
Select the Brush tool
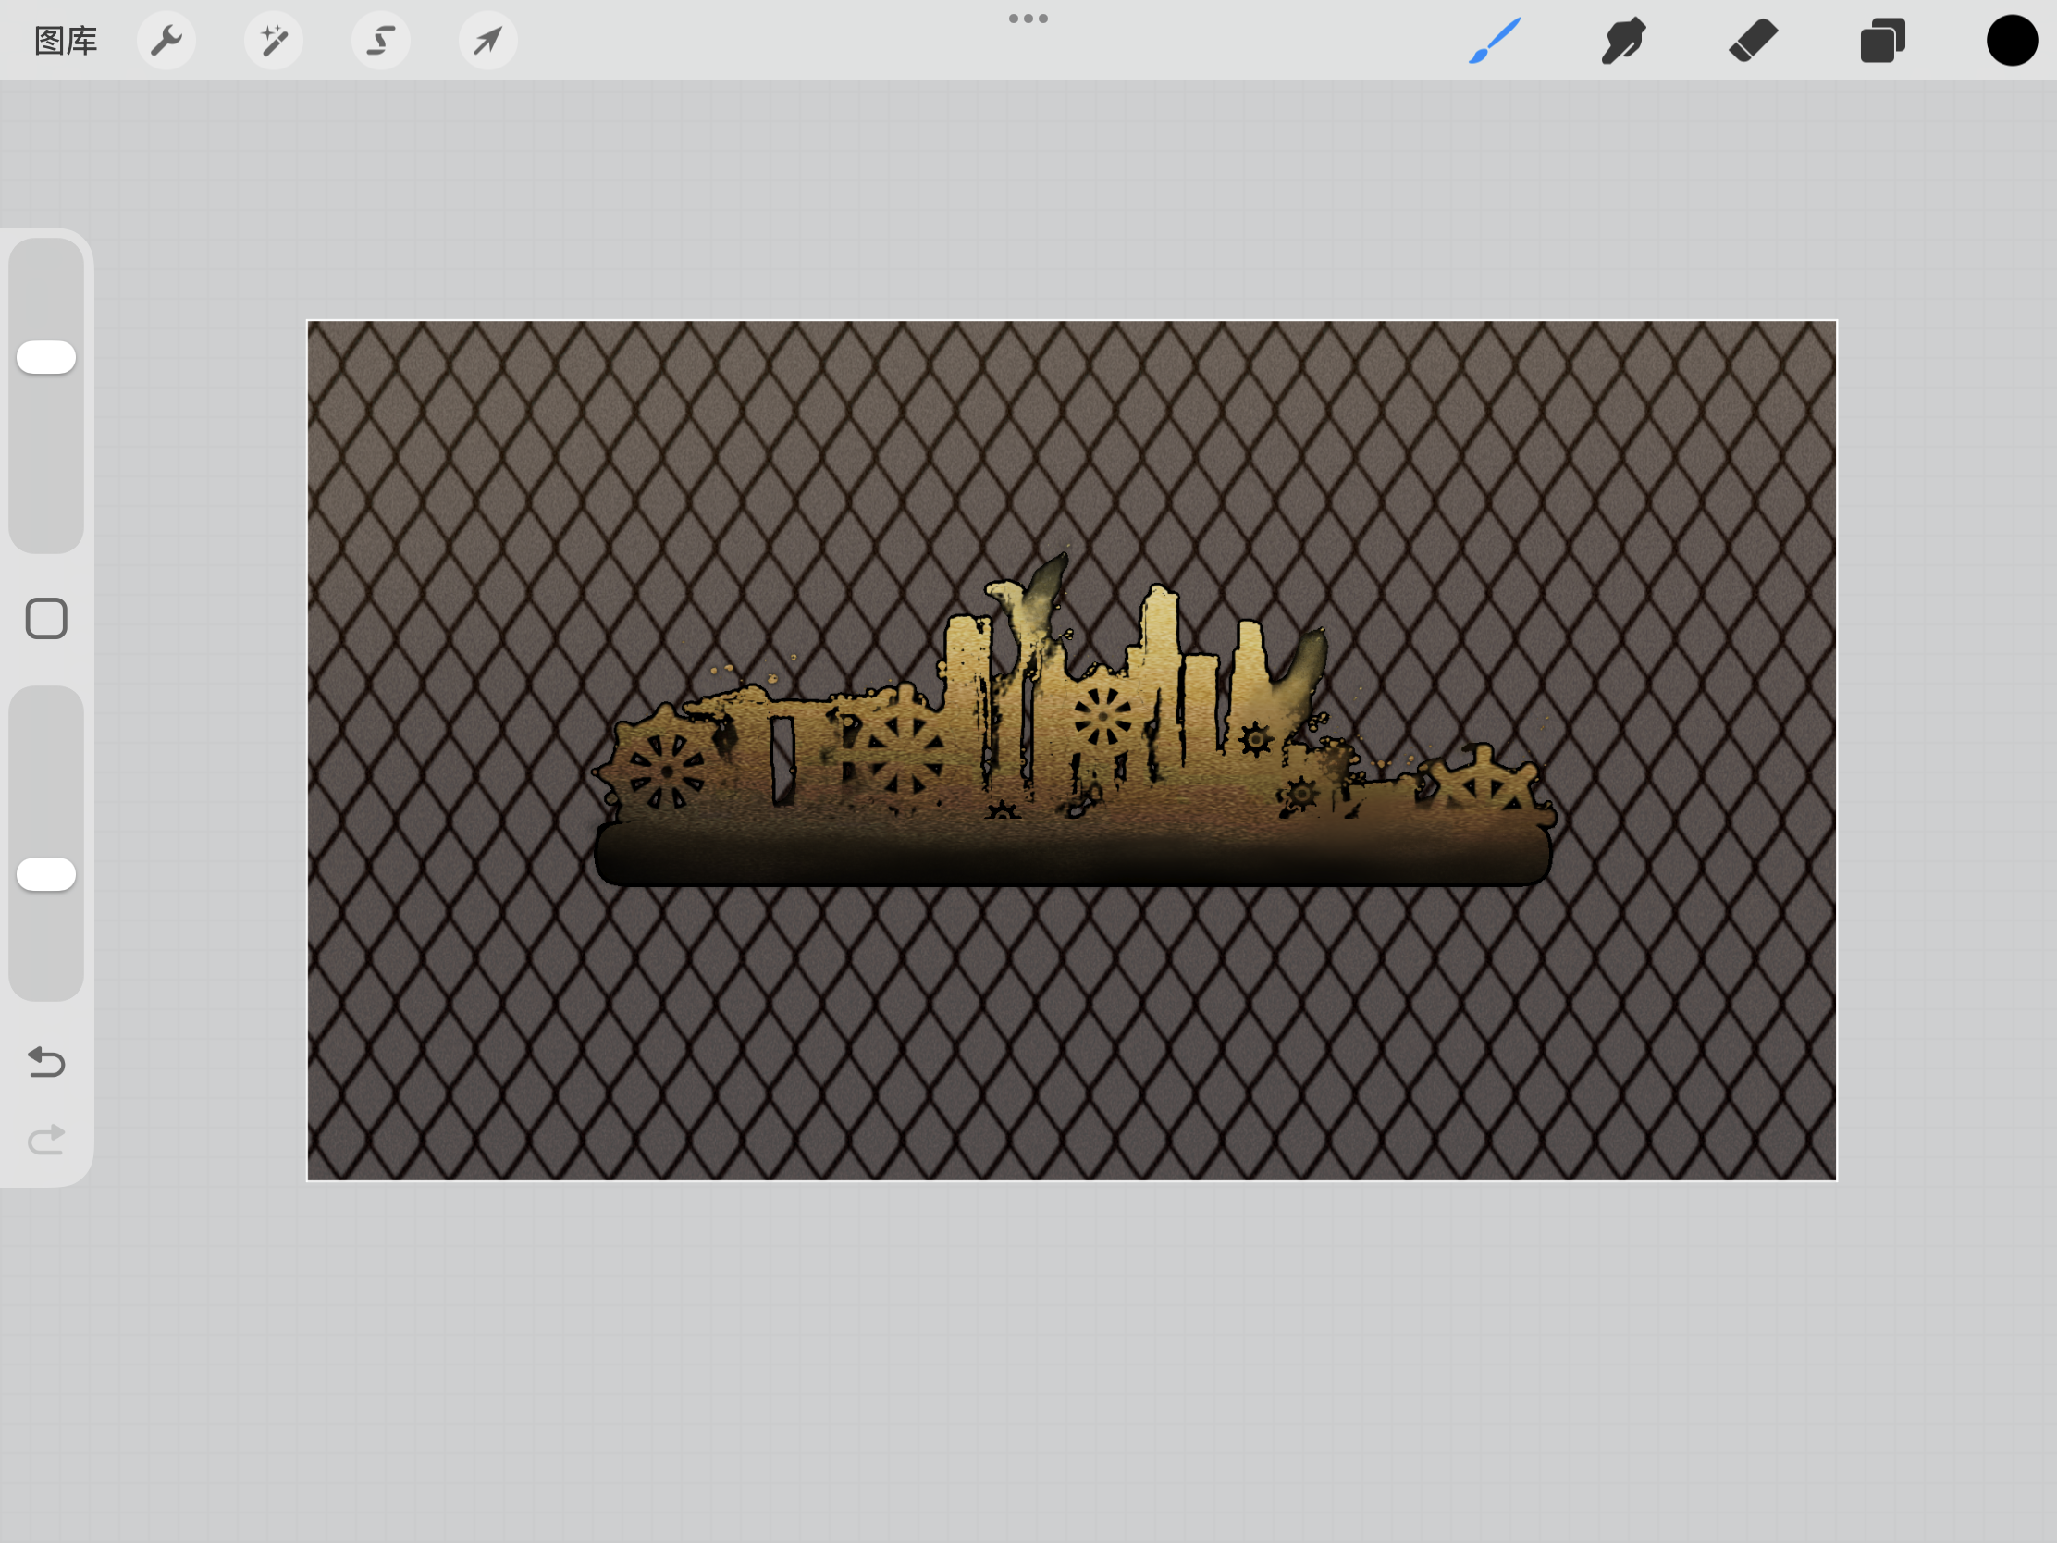coord(1495,41)
